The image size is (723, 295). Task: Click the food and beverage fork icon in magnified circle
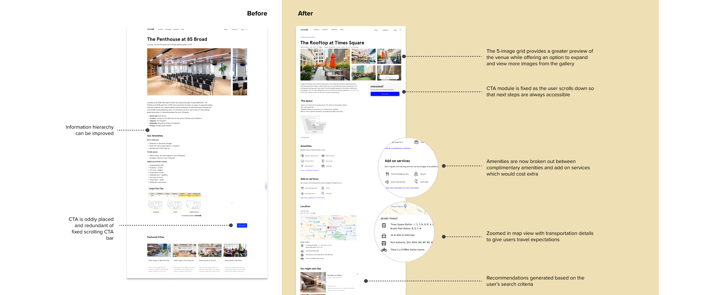point(387,174)
